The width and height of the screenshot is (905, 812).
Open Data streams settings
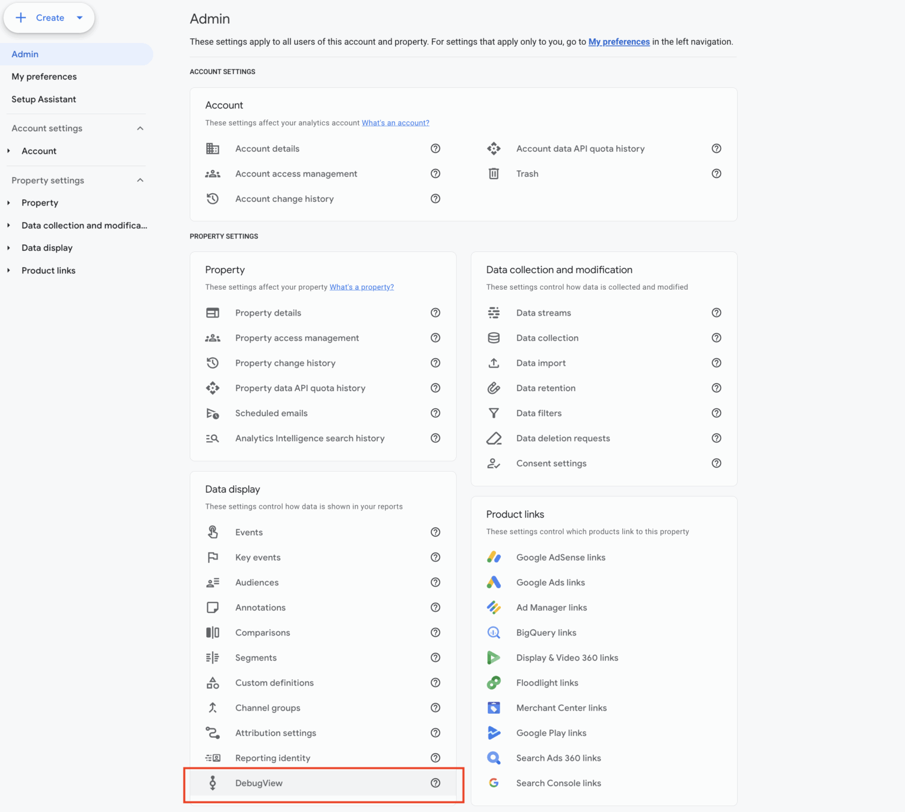point(543,313)
